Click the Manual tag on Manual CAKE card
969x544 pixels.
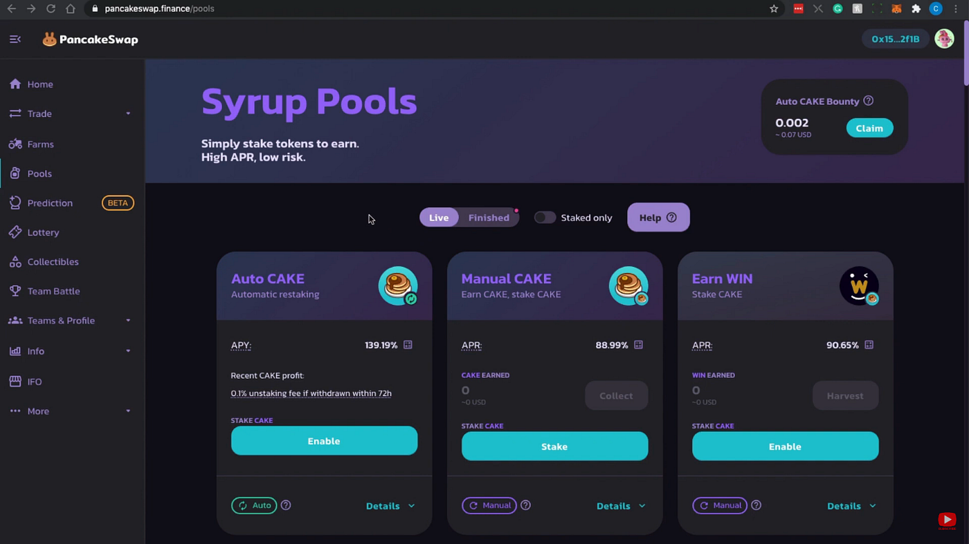tap(489, 505)
